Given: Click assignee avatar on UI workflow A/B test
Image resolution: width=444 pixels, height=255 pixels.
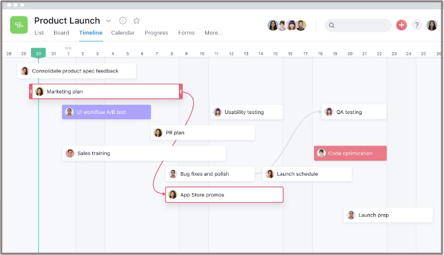Looking at the screenshot, I should click(x=69, y=112).
